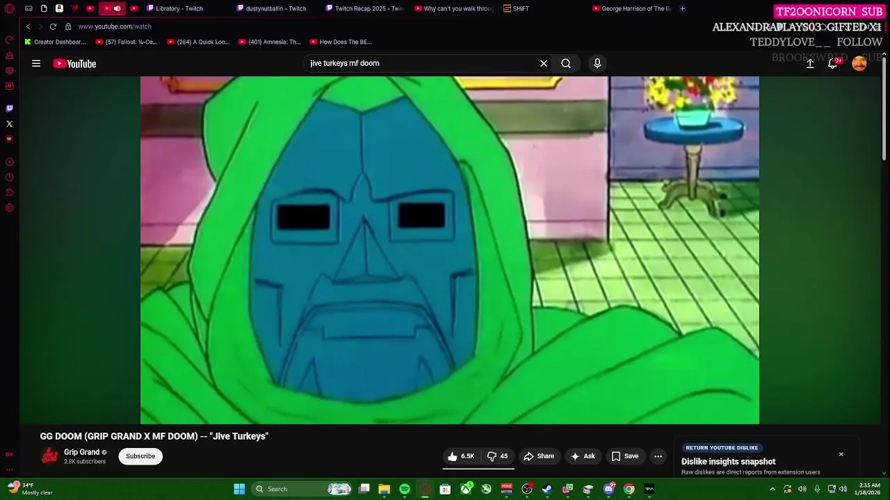Open the pinned Amazon tab

59,8
